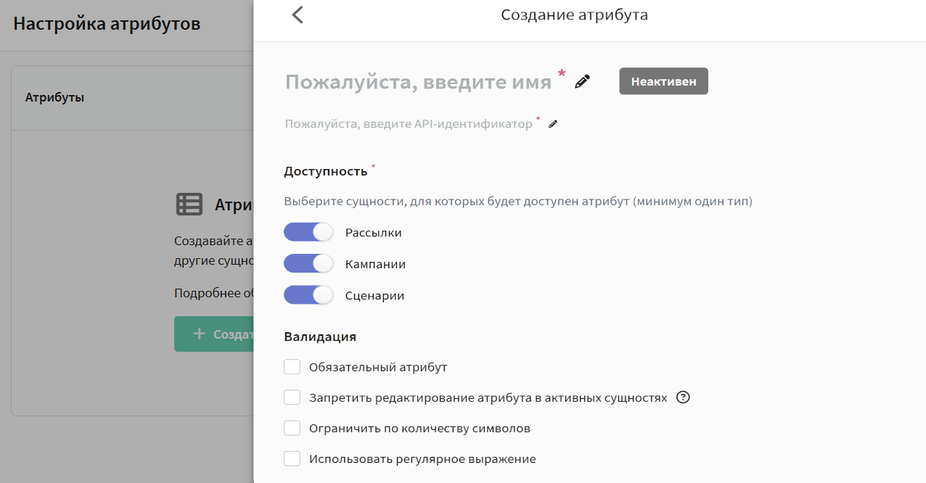Click the 'введите API-идентификатор' placeholder field
This screenshot has height=483, width=926.
pos(409,124)
